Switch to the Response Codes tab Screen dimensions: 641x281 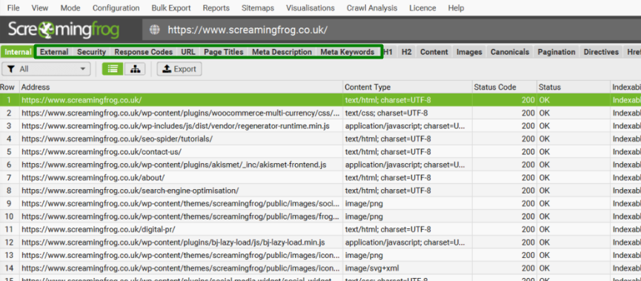click(x=144, y=52)
